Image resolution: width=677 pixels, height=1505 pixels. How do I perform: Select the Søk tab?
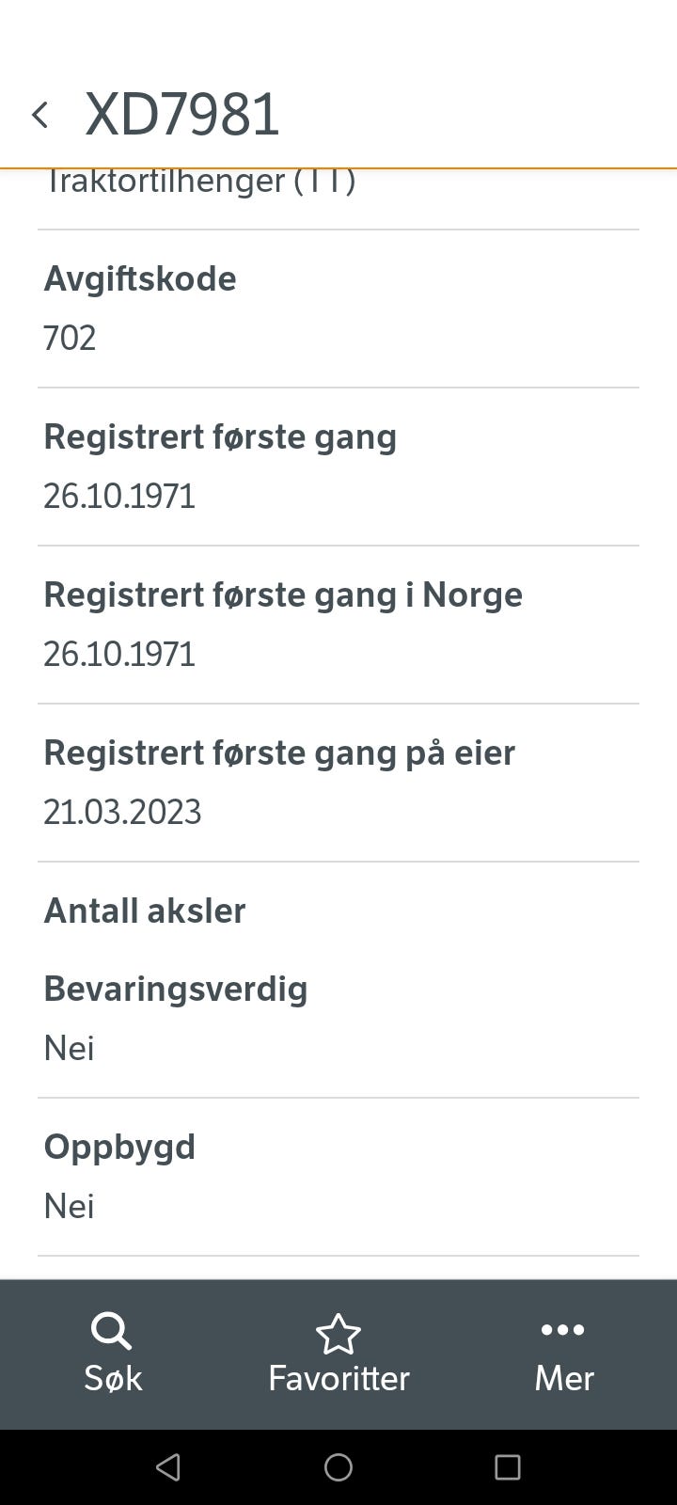(x=111, y=1354)
